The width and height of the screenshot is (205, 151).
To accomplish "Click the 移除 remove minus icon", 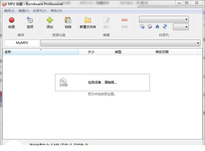I will (124, 23).
